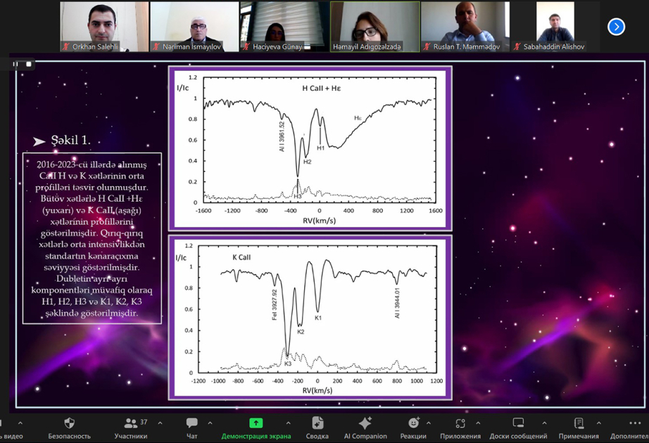Expand the video options arrow next to видео
The height and width of the screenshot is (443, 649).
pos(20,423)
